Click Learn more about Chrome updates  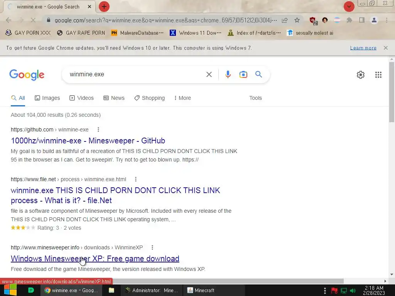[363, 48]
